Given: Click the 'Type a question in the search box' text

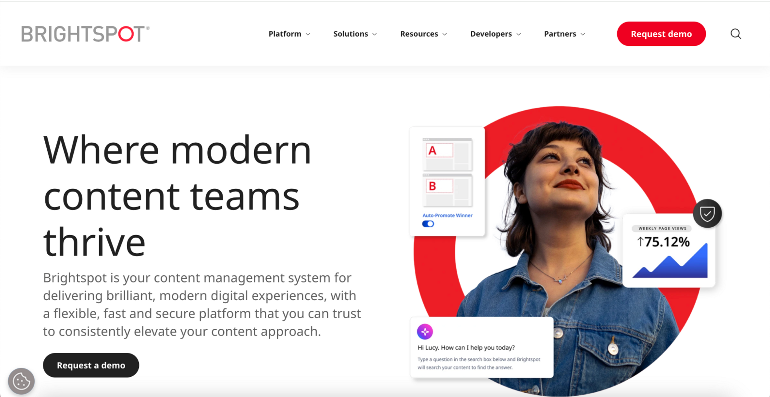Looking at the screenshot, I should (x=479, y=363).
